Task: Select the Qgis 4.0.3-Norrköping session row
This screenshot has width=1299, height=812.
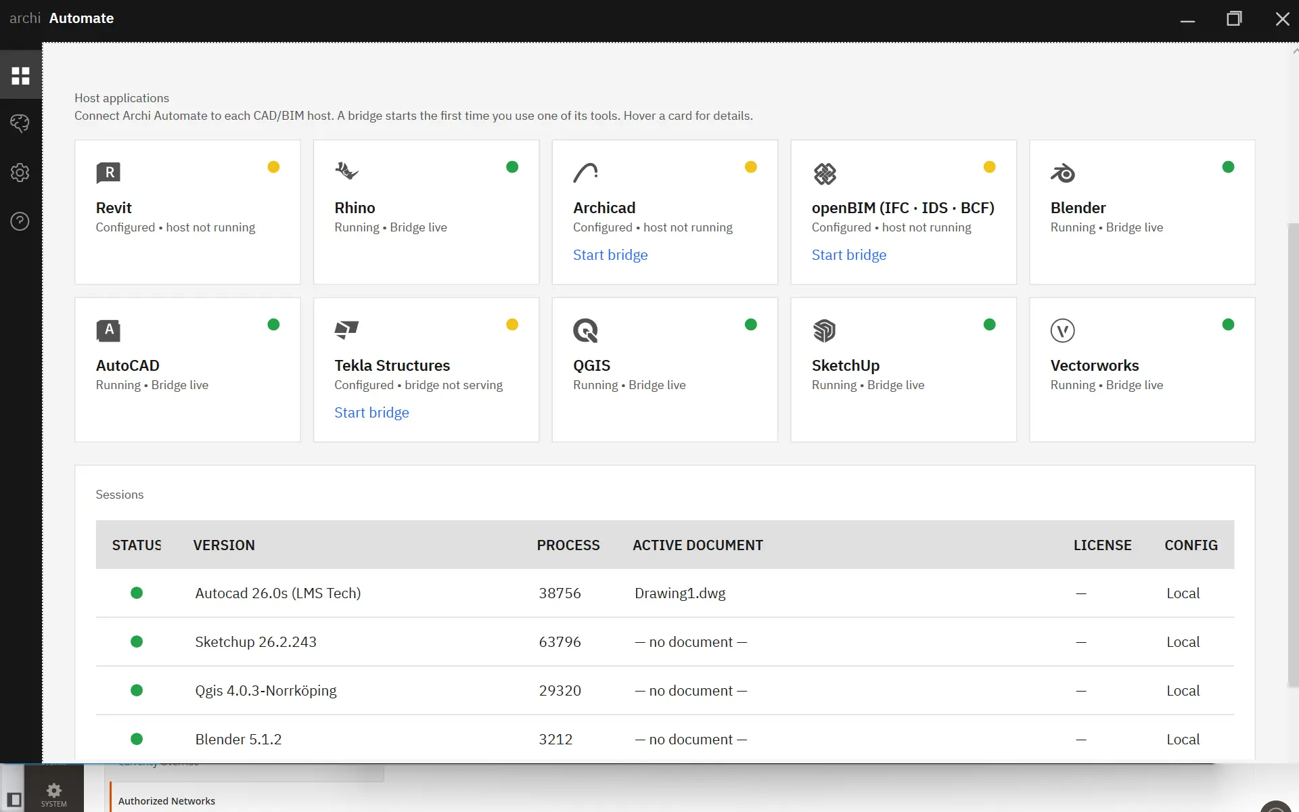Action: click(665, 691)
